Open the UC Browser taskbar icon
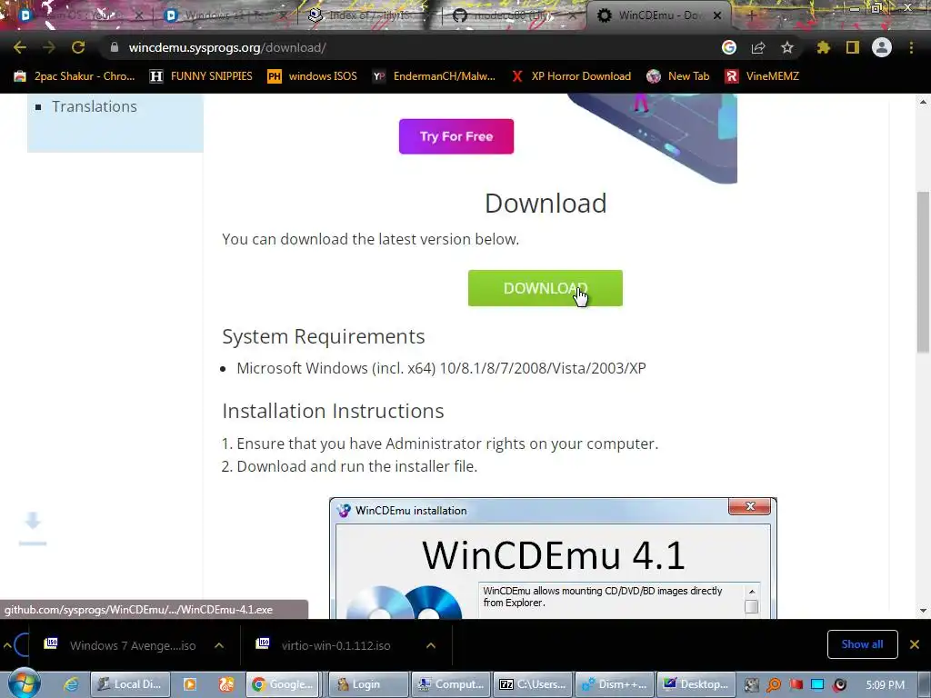Viewport: 931px width, 698px height. click(226, 684)
